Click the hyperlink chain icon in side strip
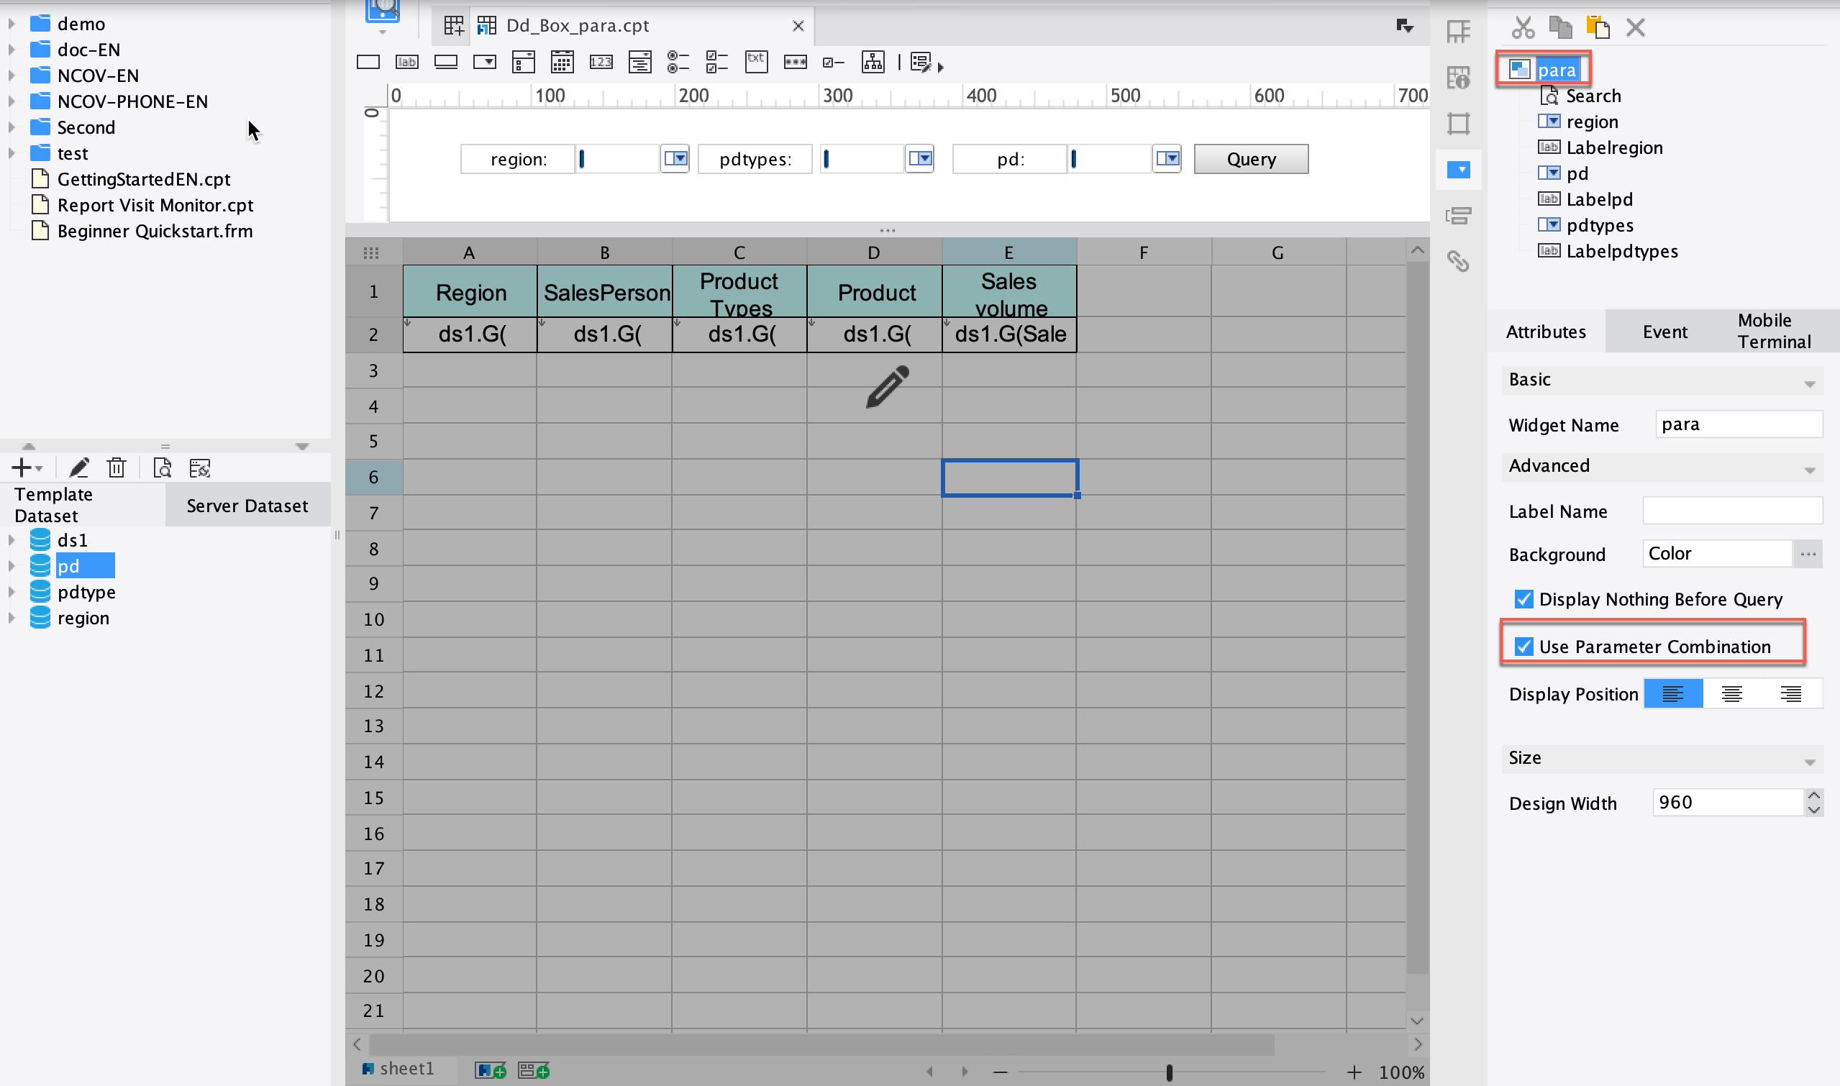Image resolution: width=1840 pixels, height=1086 pixels. pyautogui.click(x=1458, y=261)
